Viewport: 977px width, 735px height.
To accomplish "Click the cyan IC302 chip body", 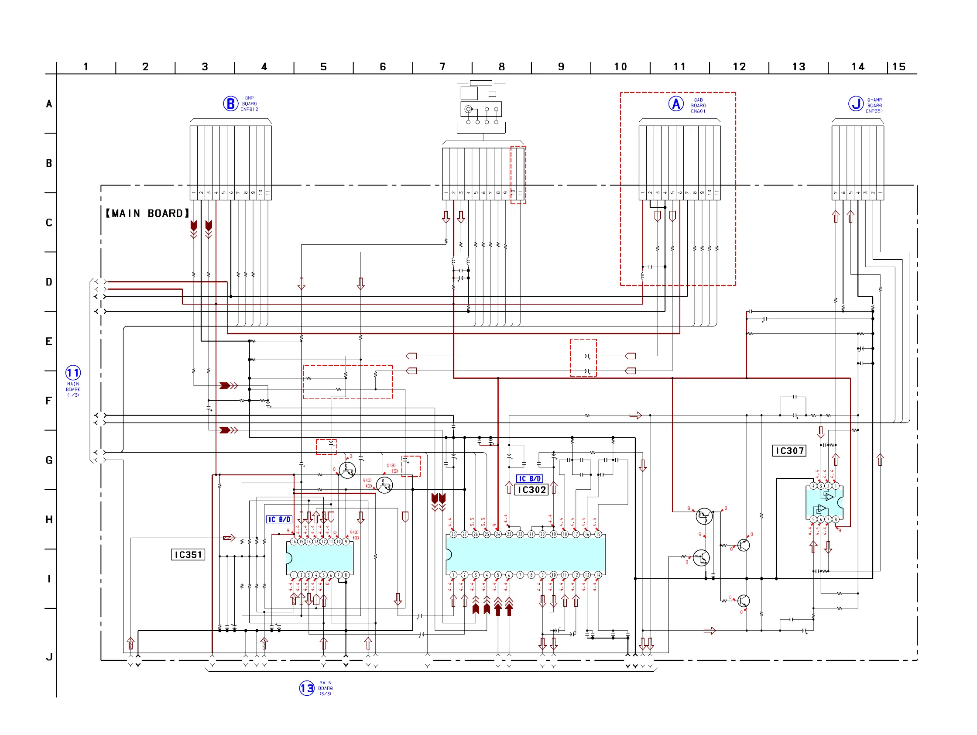I will 526,554.
